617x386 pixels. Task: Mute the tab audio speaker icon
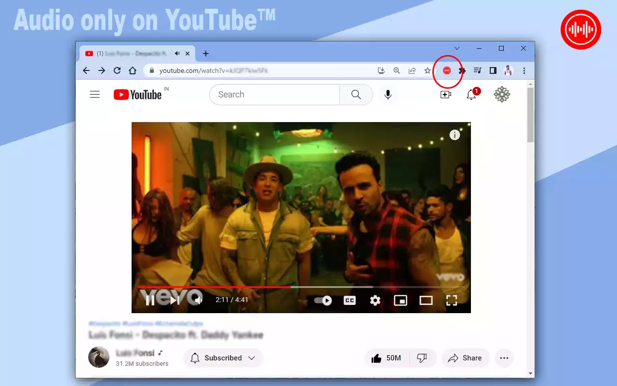click(x=177, y=54)
